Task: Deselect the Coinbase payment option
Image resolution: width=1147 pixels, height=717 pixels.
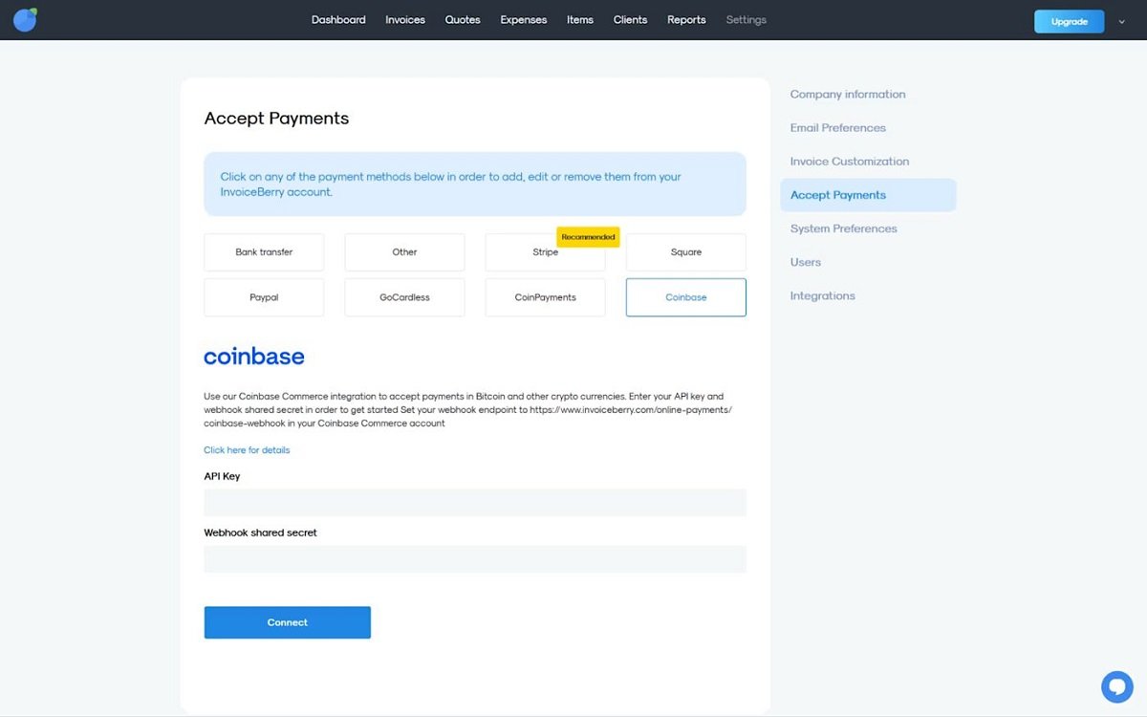Action: click(x=685, y=297)
